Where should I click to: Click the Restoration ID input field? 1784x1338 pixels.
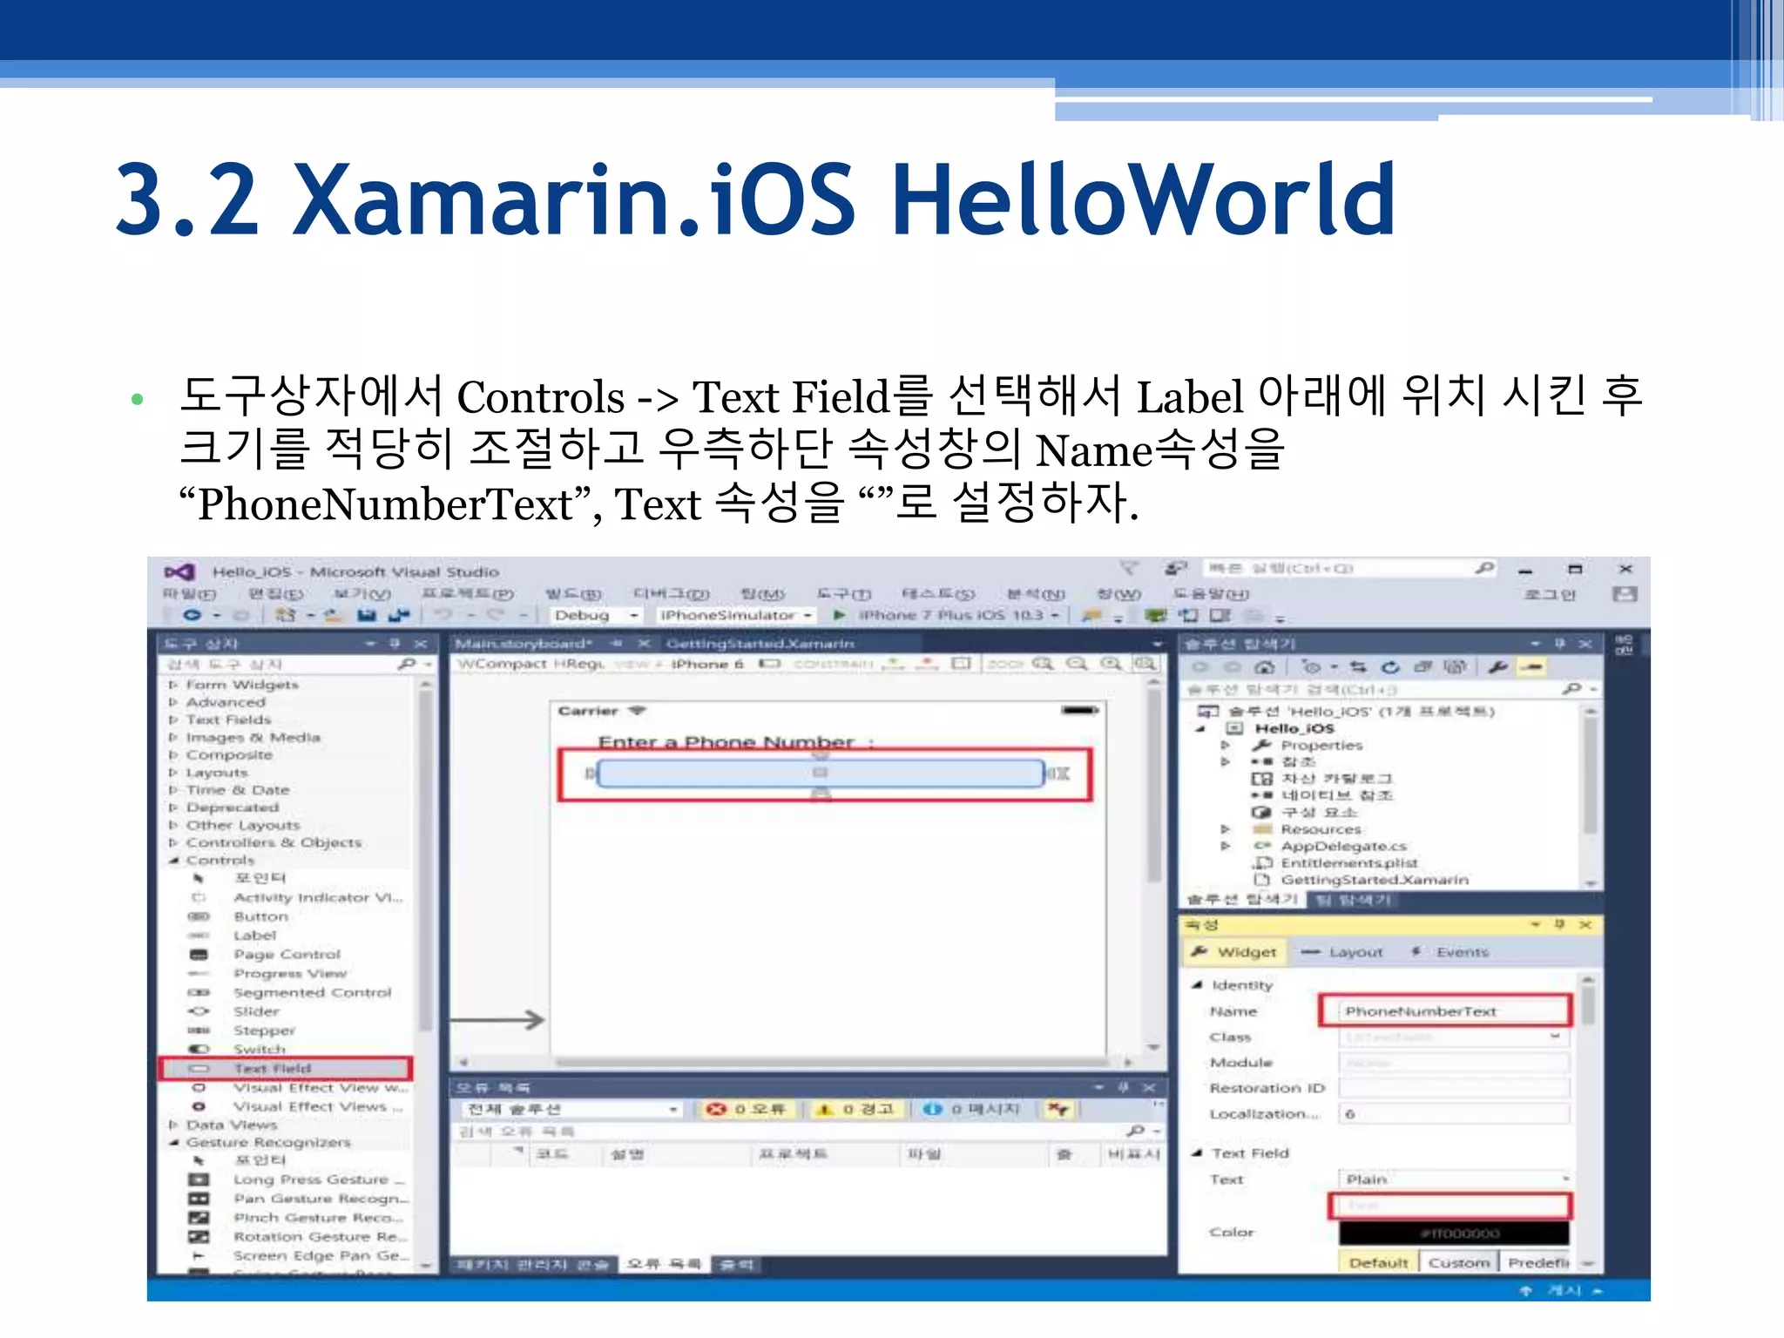1454,1088
